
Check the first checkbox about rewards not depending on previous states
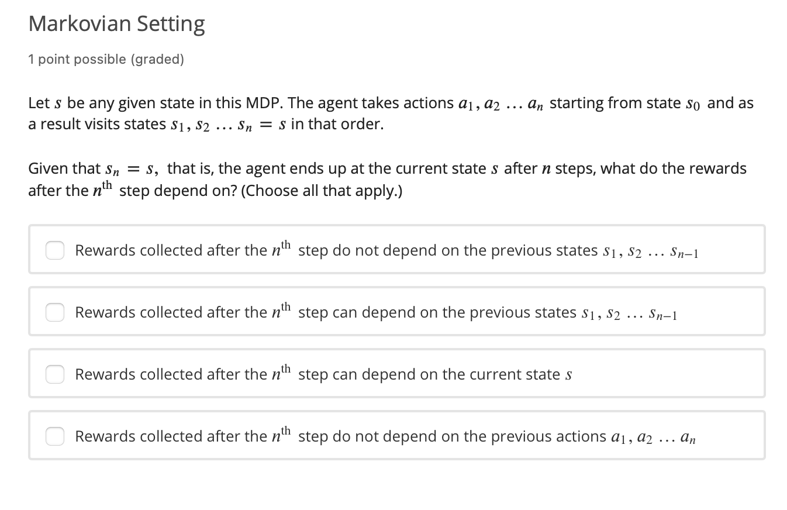pyautogui.click(x=54, y=250)
